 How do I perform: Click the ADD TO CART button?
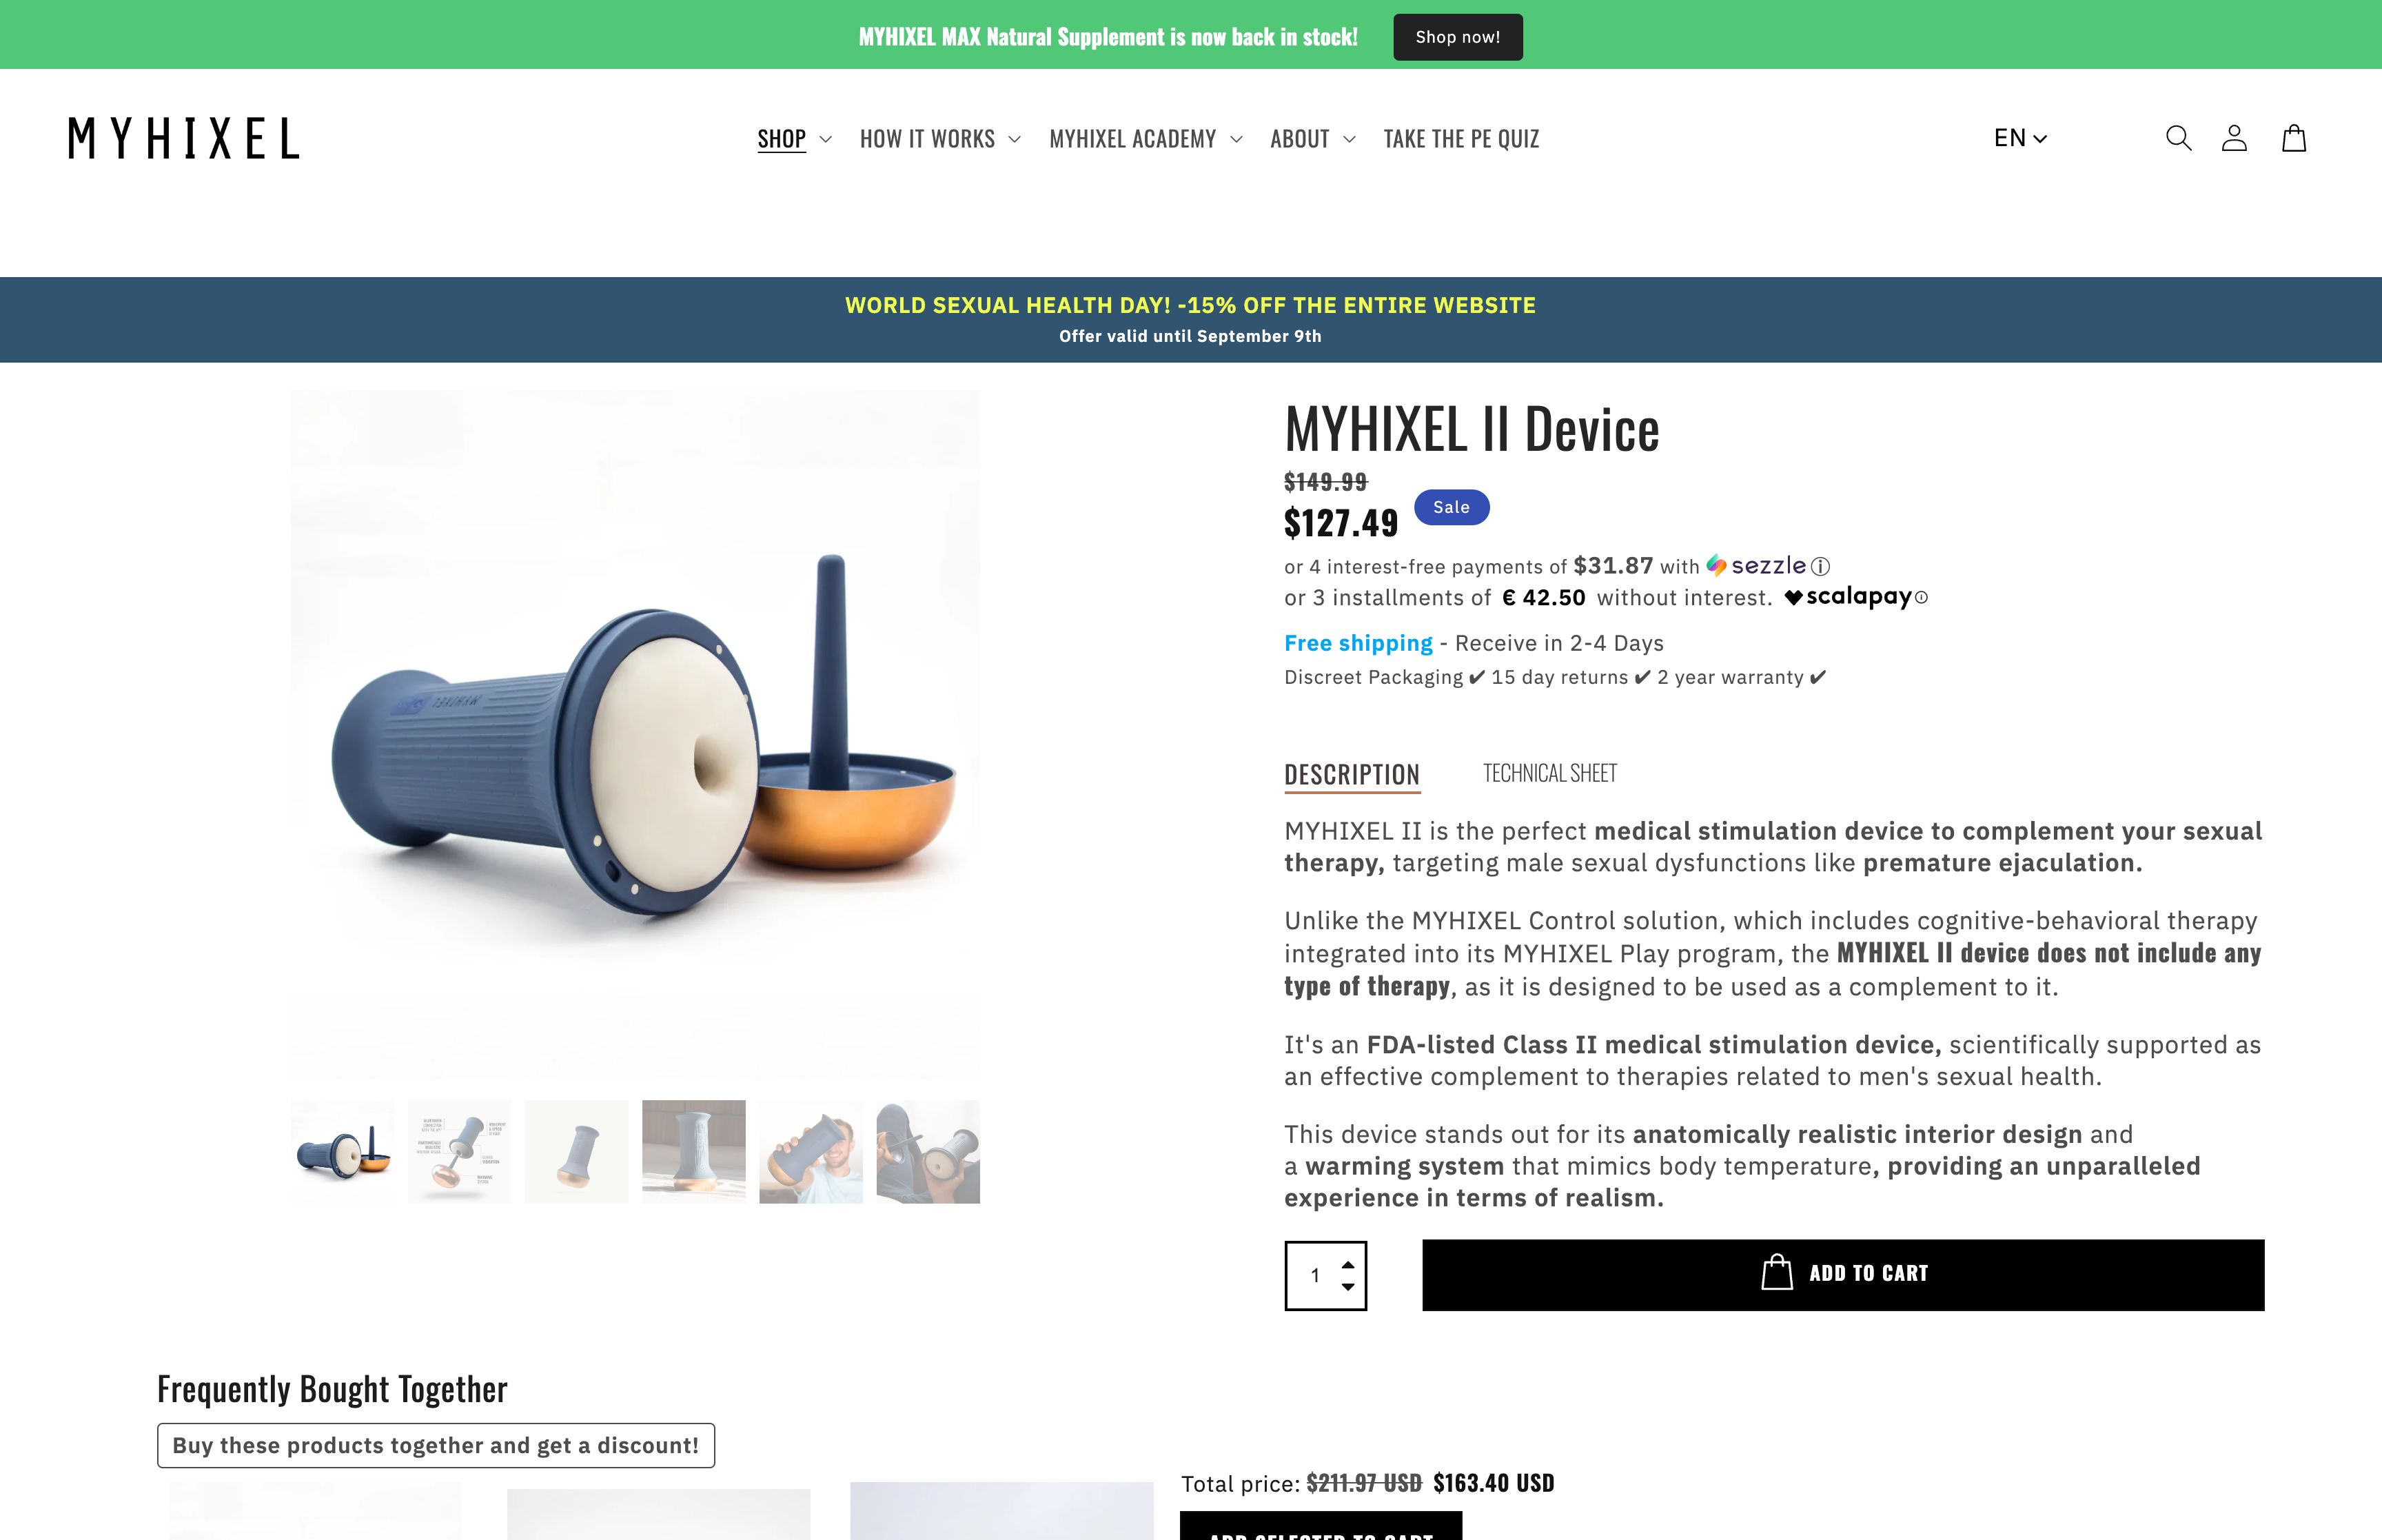[x=1842, y=1275]
